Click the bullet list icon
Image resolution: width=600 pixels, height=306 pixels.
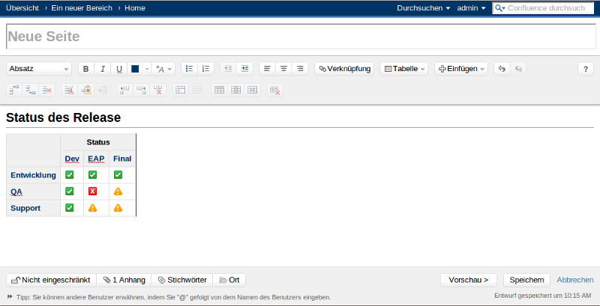click(190, 69)
